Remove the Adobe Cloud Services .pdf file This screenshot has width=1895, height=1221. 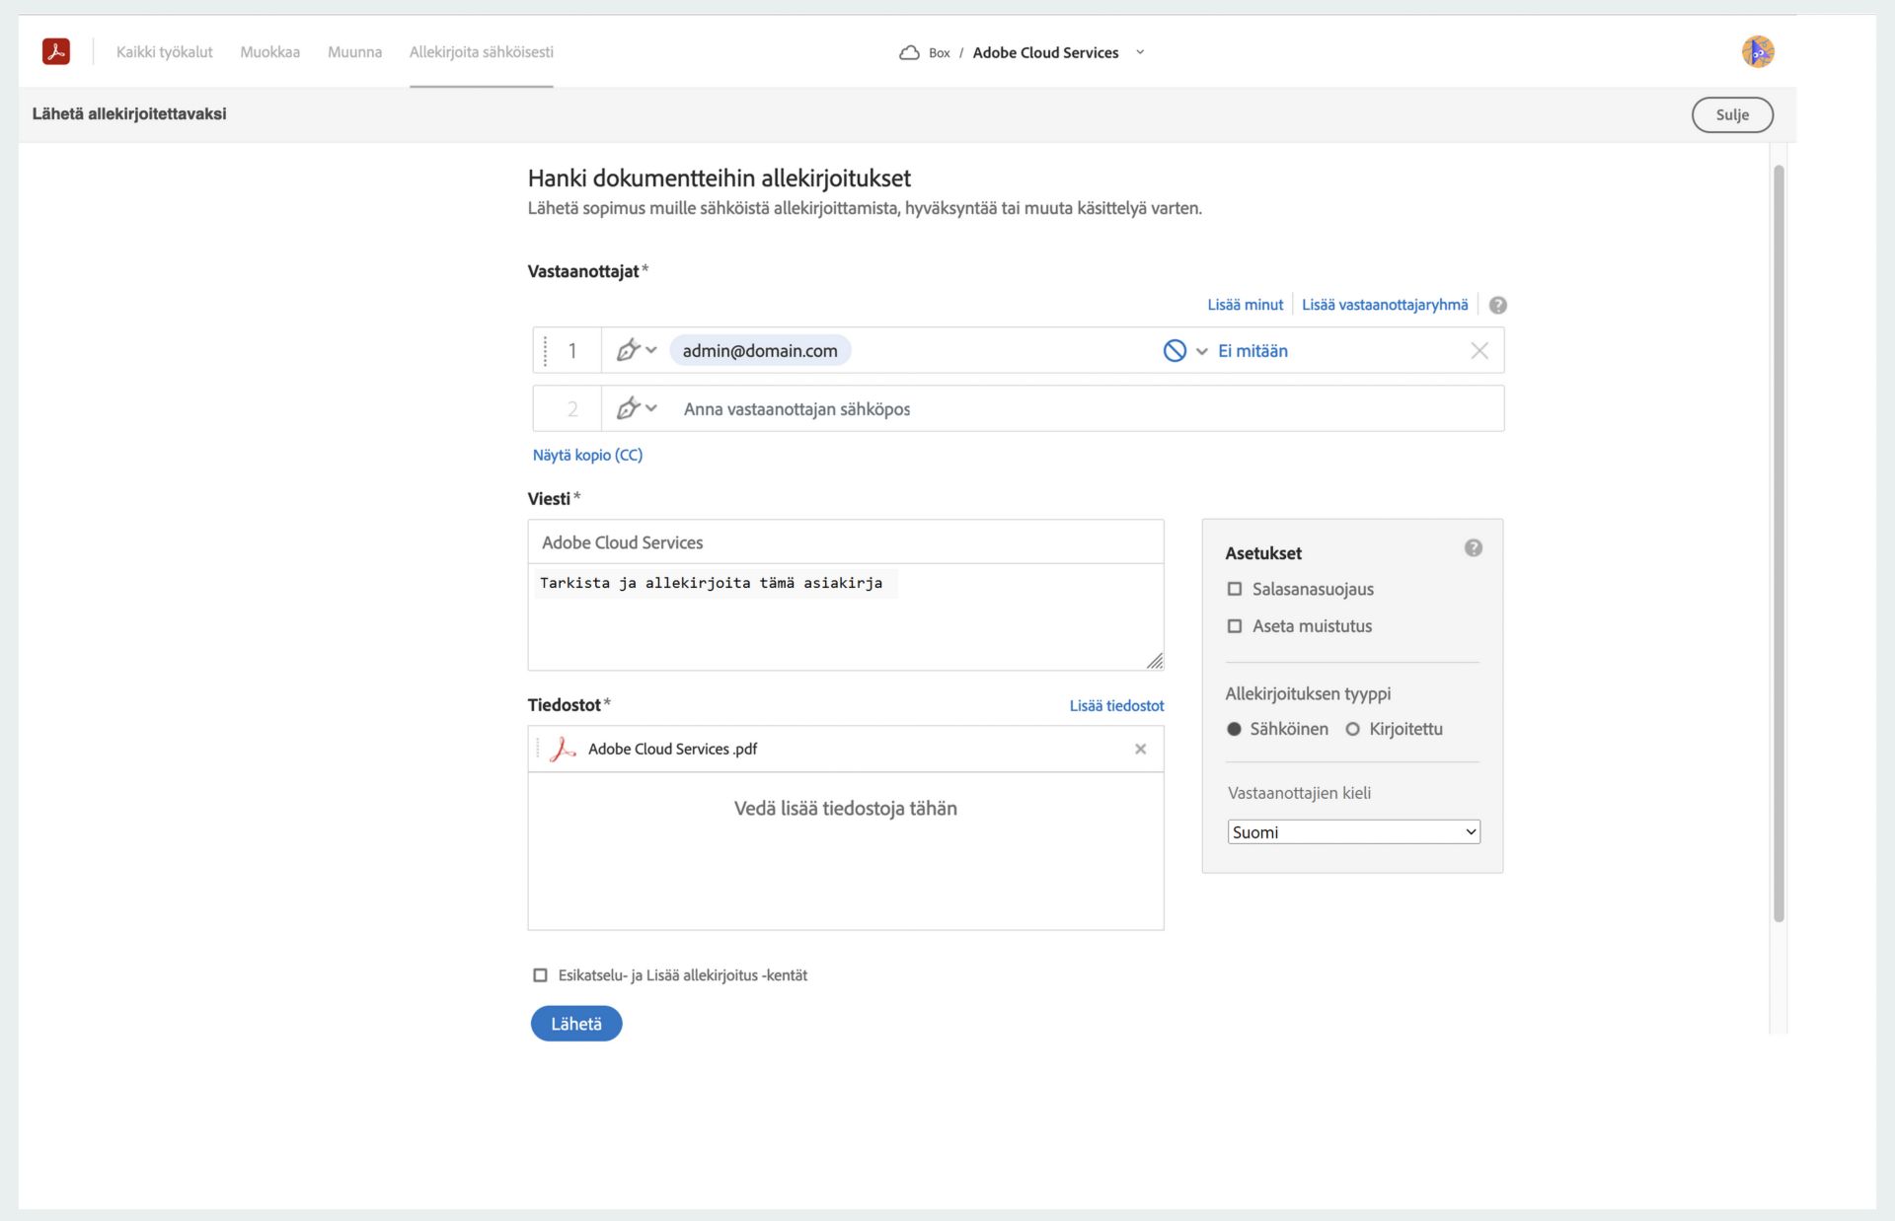[1140, 749]
